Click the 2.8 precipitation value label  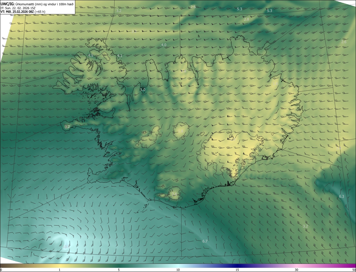(x=246, y=19)
